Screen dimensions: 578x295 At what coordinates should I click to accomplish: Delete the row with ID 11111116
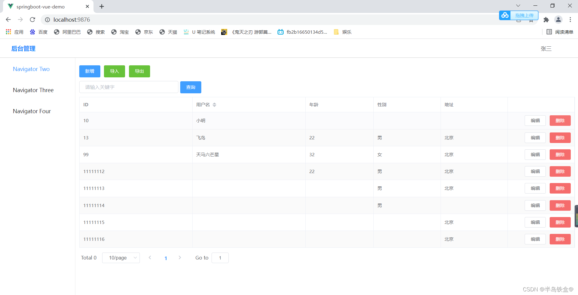pos(560,239)
